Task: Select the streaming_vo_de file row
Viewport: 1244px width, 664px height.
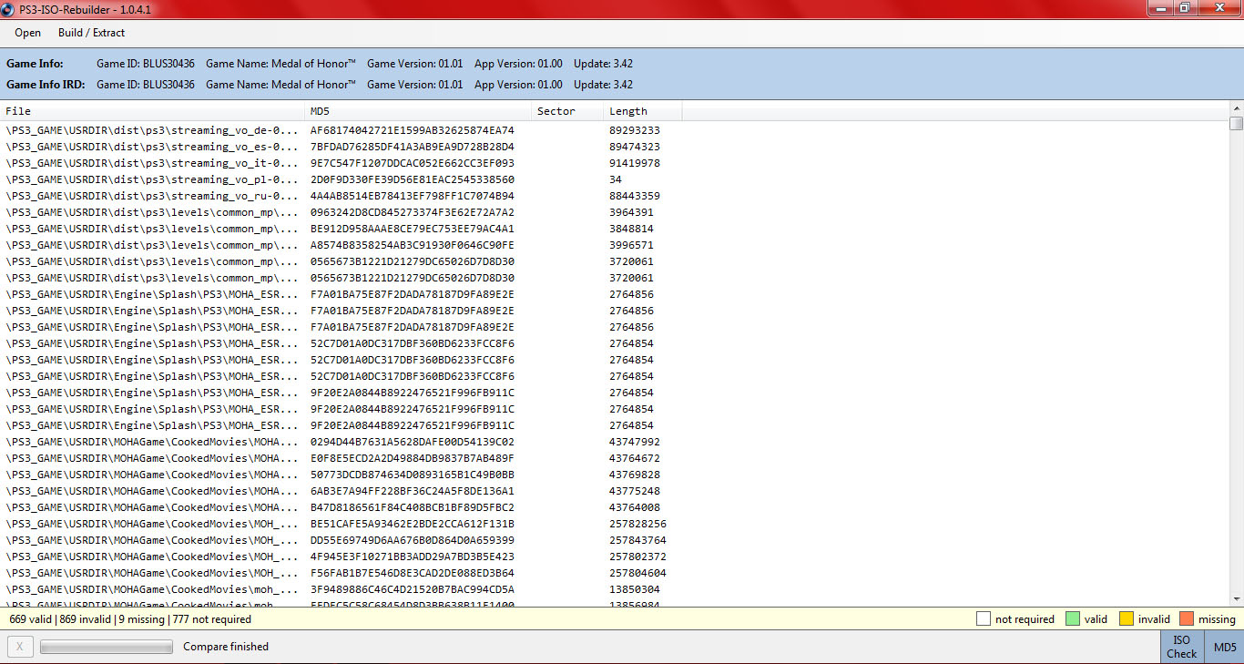Action: pos(152,130)
